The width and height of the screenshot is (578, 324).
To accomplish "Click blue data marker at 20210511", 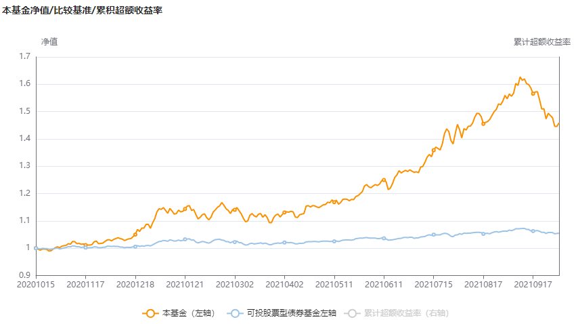I will click(334, 241).
